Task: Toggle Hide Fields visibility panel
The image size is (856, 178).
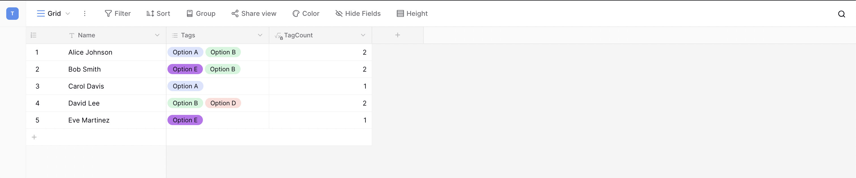Action: tap(358, 14)
